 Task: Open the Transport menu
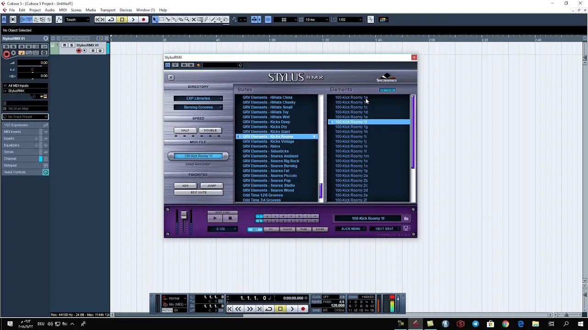(x=108, y=10)
